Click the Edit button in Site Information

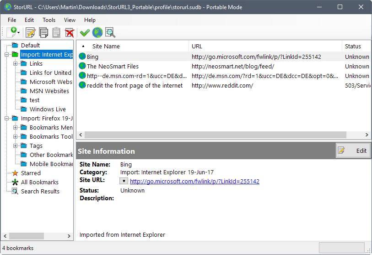[x=353, y=151]
